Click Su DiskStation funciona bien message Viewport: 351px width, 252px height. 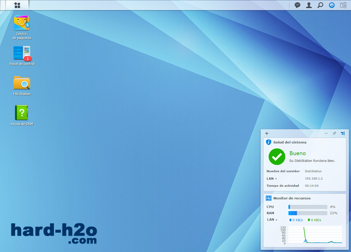312,161
